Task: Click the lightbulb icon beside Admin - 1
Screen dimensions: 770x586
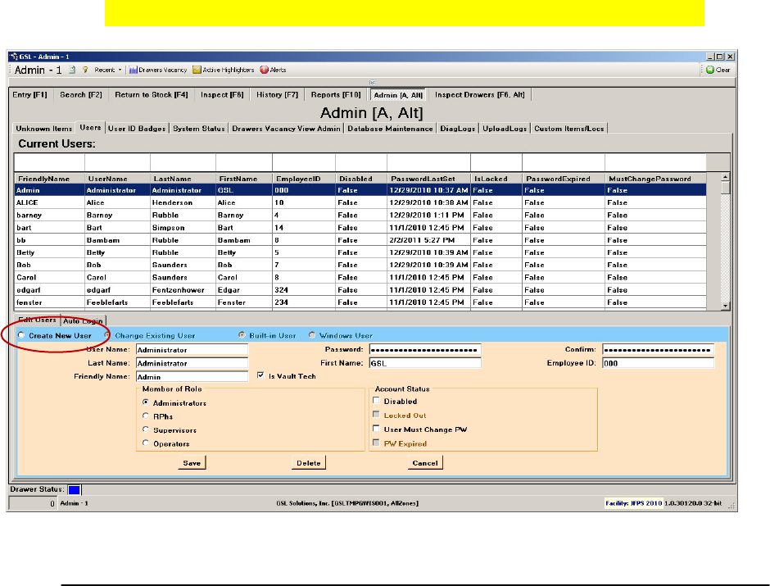Action: click(84, 70)
